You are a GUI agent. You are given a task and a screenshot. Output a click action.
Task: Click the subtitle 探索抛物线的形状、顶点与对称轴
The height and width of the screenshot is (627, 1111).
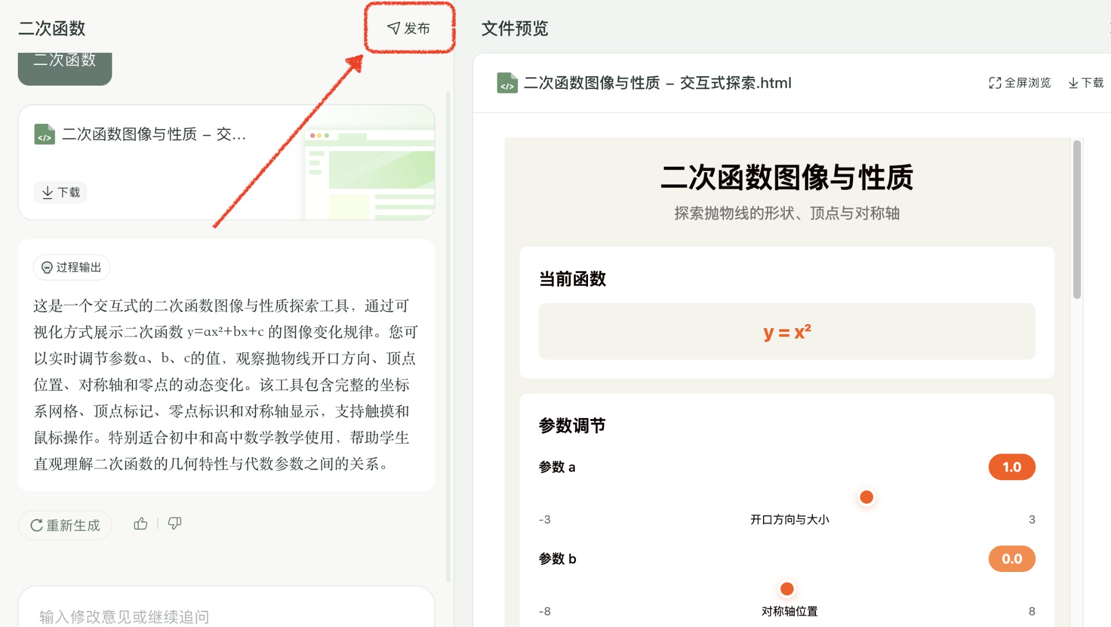tap(787, 213)
